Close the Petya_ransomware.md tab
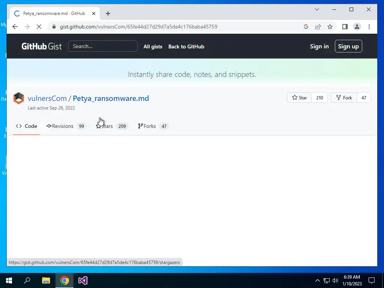This screenshot has width=384, height=288. coord(93,13)
